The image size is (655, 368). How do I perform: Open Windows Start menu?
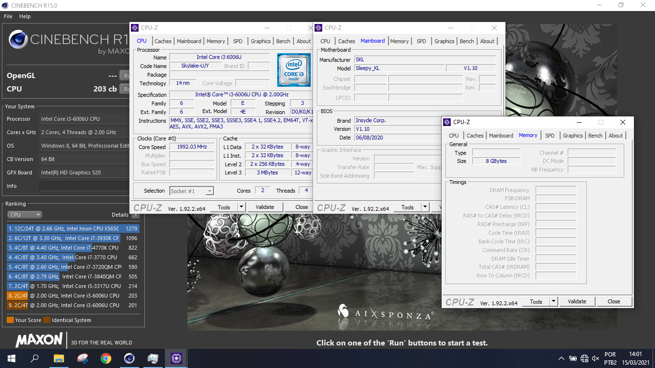pos(12,358)
